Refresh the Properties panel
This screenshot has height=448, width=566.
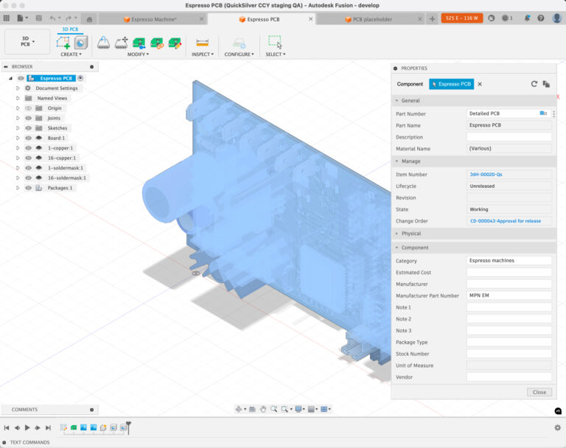(x=534, y=84)
